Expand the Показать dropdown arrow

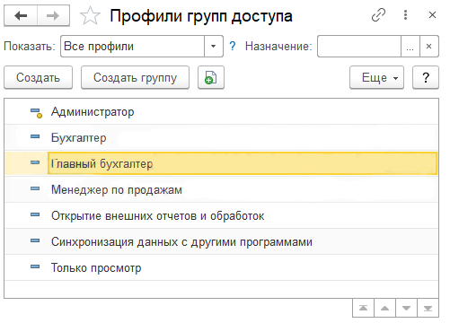coord(214,47)
